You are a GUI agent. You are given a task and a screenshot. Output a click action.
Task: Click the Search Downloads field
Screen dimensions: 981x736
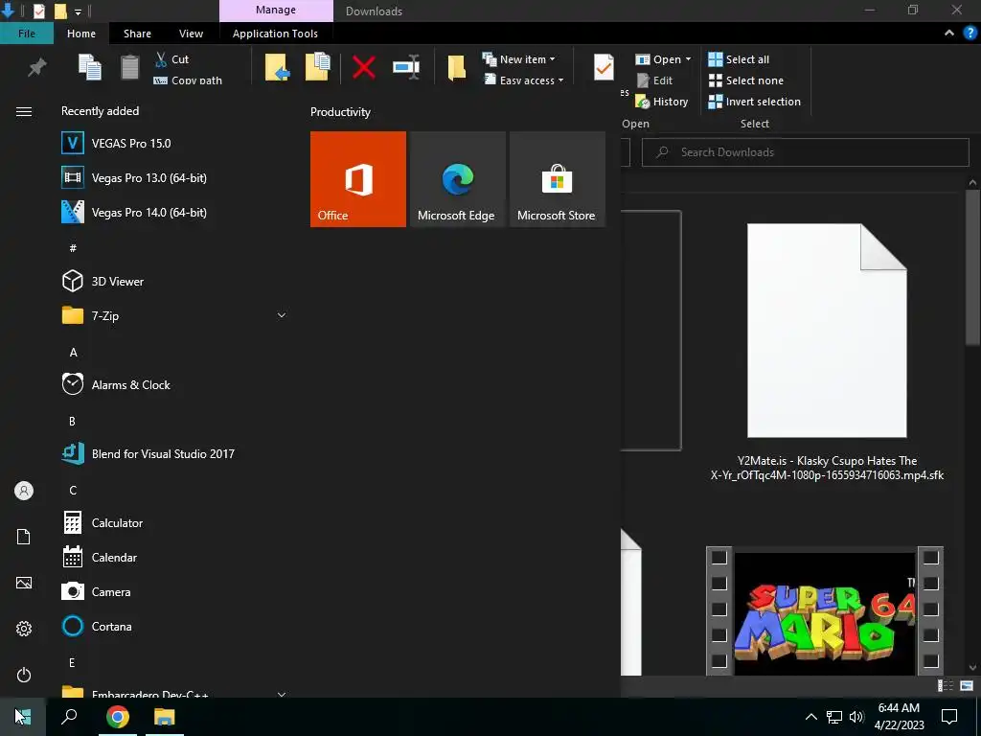[805, 152]
